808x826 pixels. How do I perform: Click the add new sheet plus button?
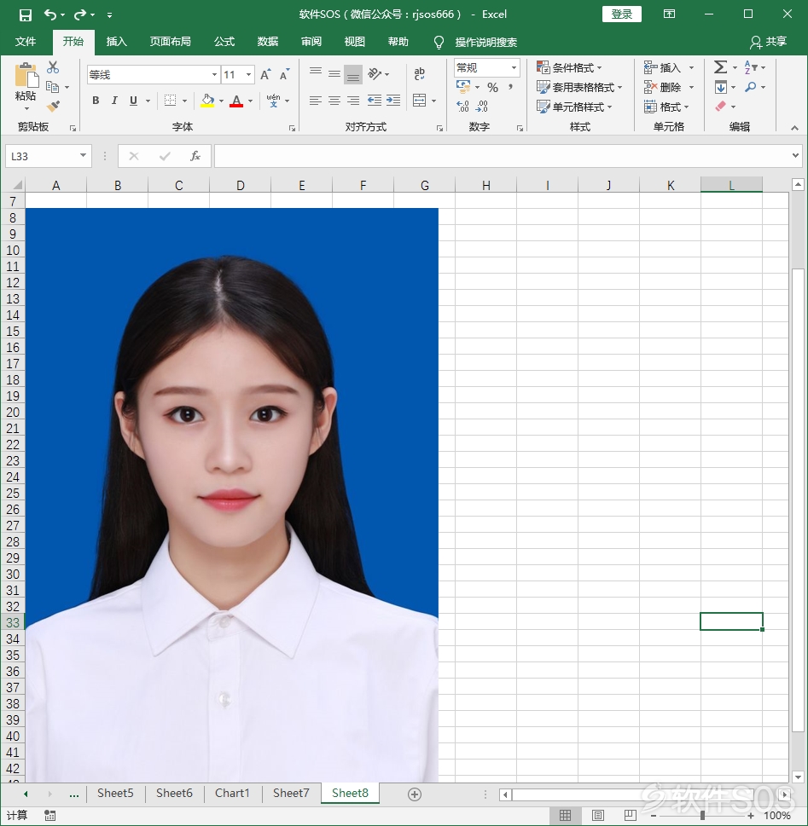(x=415, y=794)
